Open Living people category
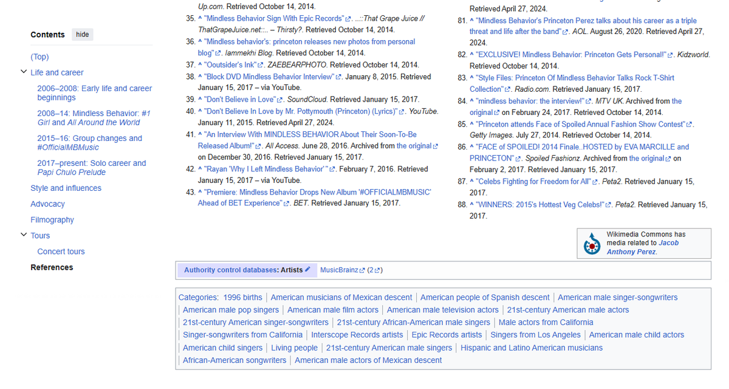Screen dimensions: 729x389 (294, 348)
